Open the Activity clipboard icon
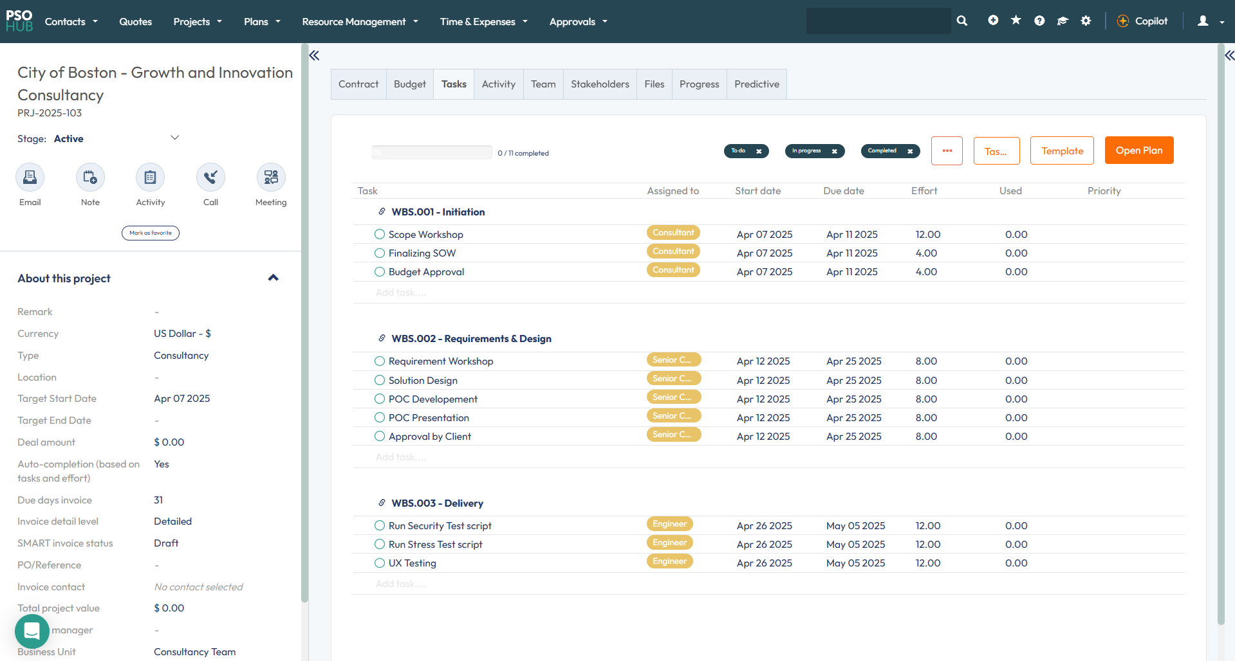 click(150, 177)
